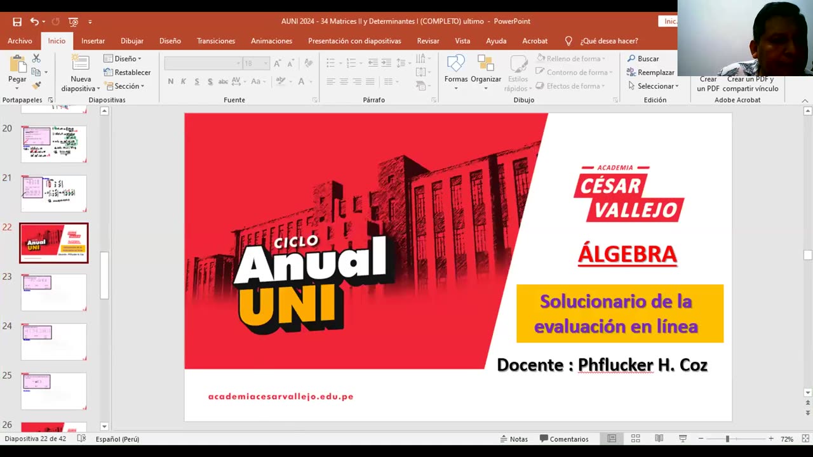This screenshot has width=813, height=457.
Task: Click the justify paragraph icon
Action: 370,81
